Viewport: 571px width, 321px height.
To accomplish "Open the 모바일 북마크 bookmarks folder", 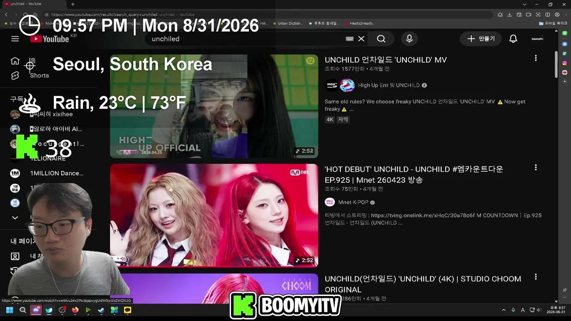I will [x=552, y=23].
